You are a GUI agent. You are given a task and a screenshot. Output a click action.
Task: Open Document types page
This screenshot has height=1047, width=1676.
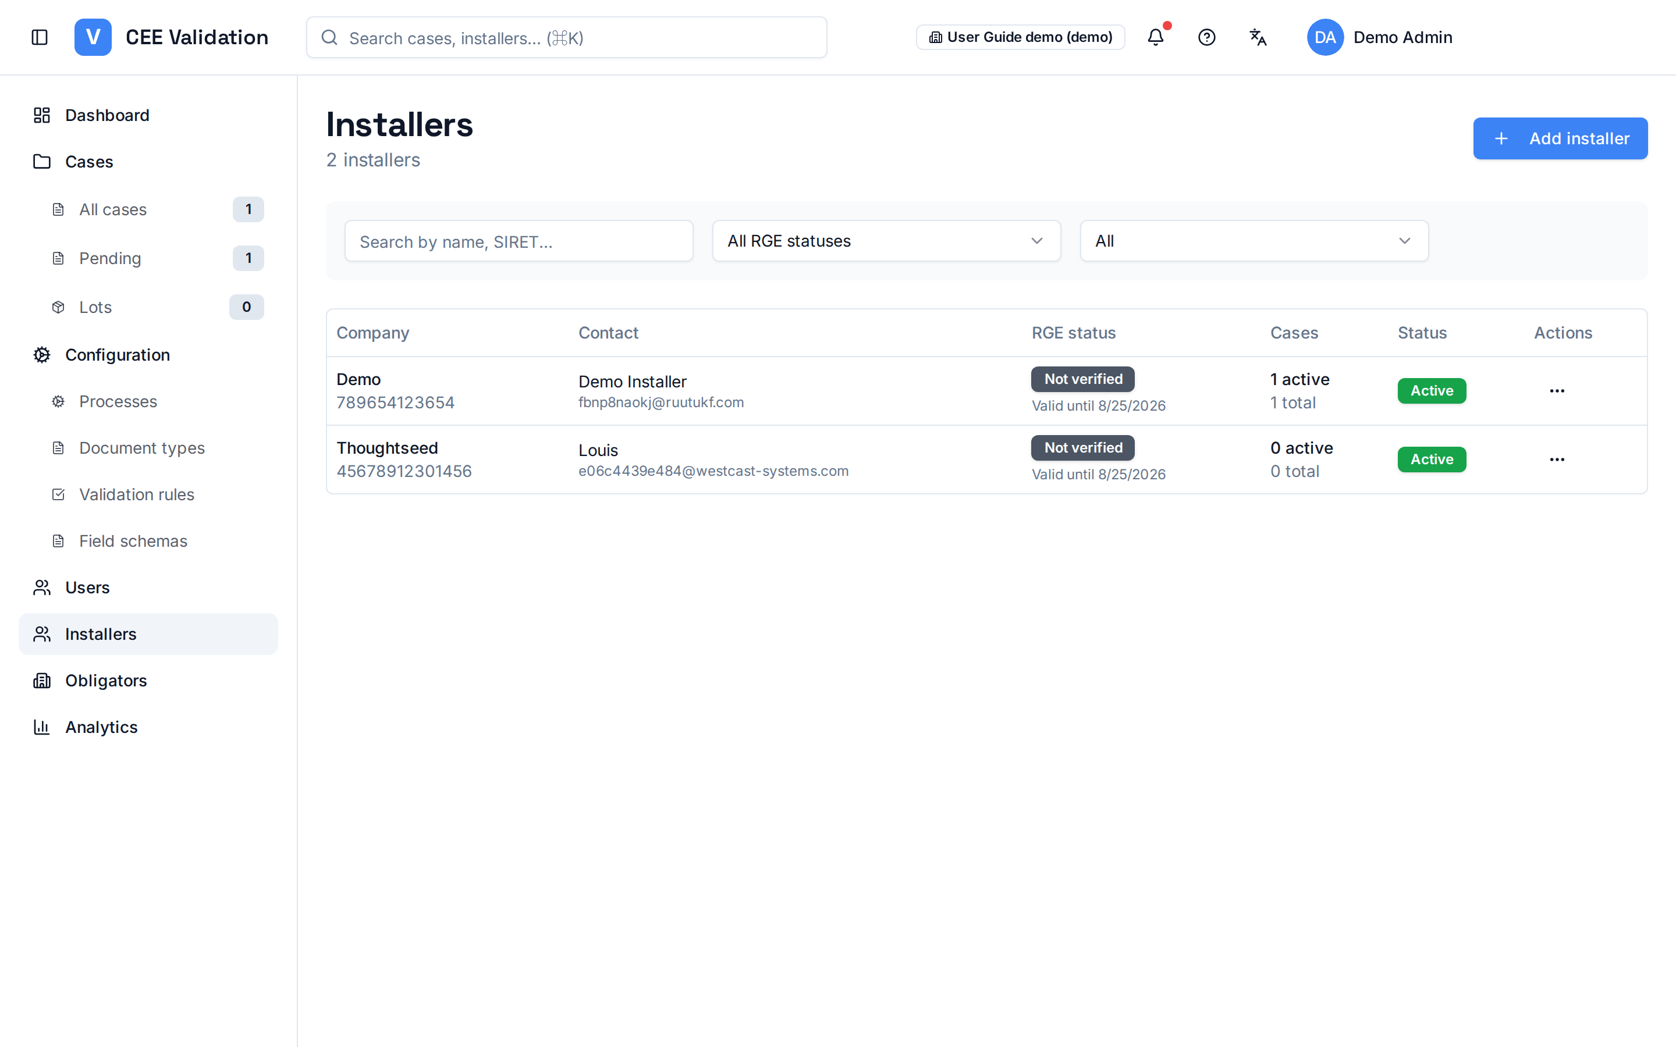[x=148, y=448]
